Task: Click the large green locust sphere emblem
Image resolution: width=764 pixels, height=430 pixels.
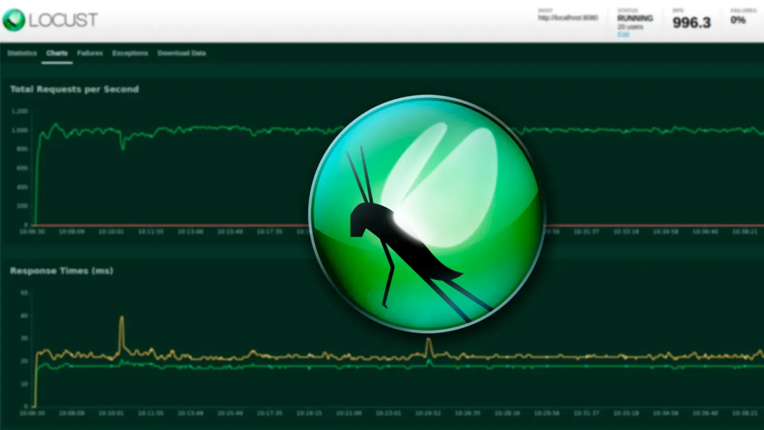Action: click(427, 214)
